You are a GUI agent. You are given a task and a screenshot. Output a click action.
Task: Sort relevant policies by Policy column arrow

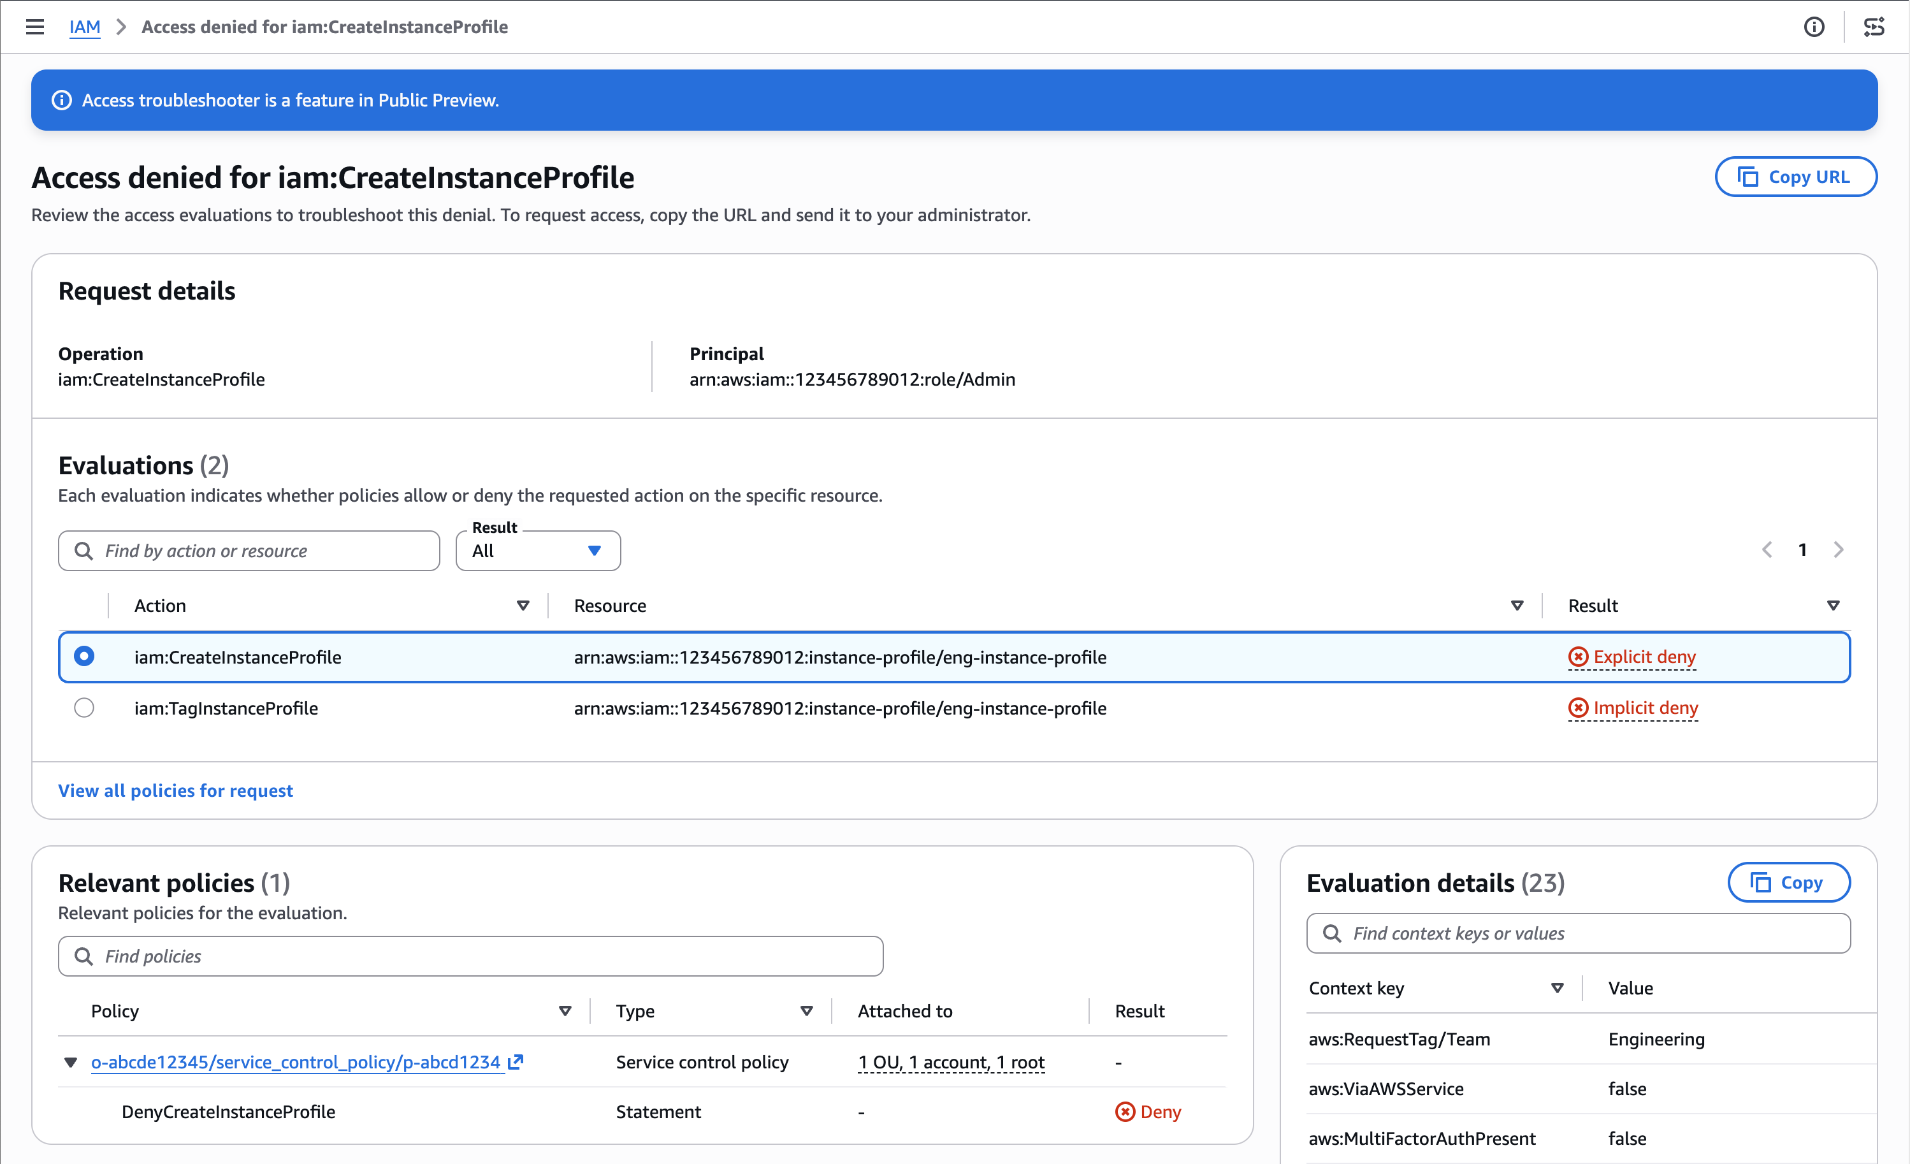tap(565, 1011)
